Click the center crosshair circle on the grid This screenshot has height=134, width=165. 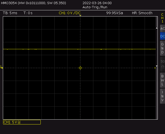(80, 68)
